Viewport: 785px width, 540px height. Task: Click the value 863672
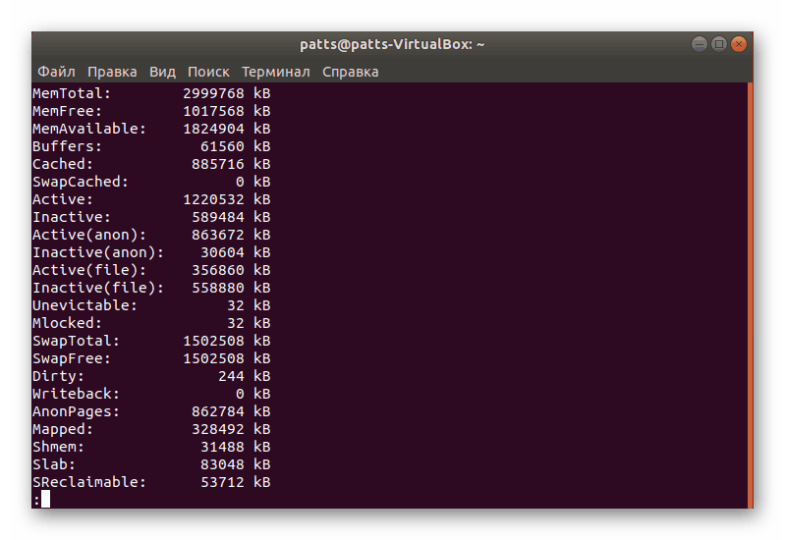tap(218, 235)
